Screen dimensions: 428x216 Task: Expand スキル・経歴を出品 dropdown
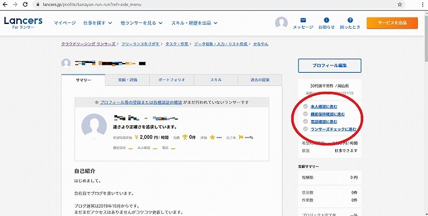pos(194,23)
